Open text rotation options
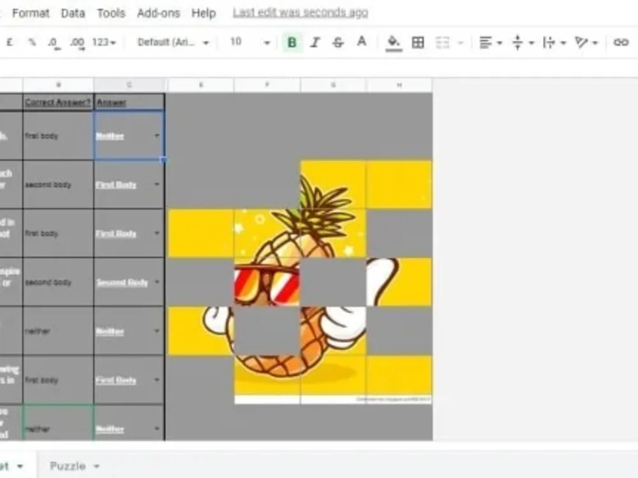 [x=586, y=42]
